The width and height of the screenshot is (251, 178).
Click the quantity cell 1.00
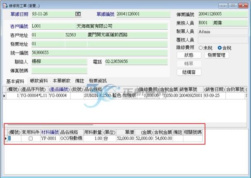tap(93, 138)
